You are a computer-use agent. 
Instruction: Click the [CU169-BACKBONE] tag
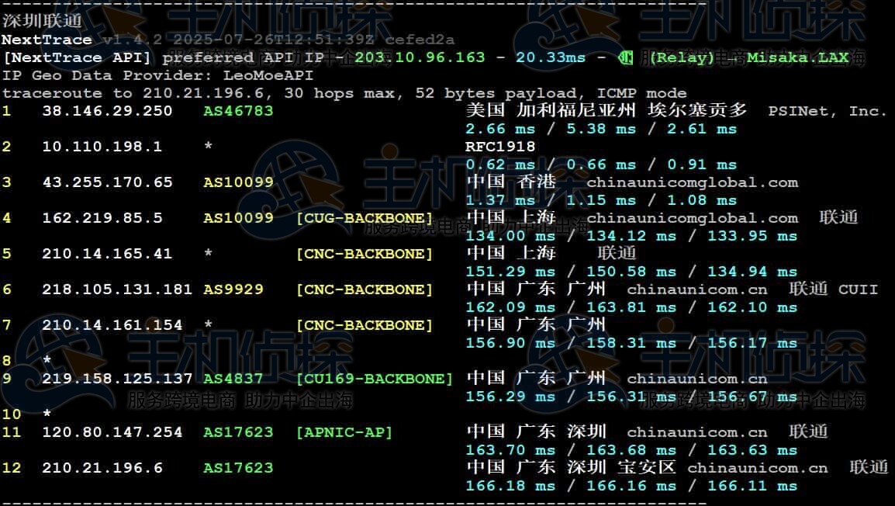click(x=375, y=379)
